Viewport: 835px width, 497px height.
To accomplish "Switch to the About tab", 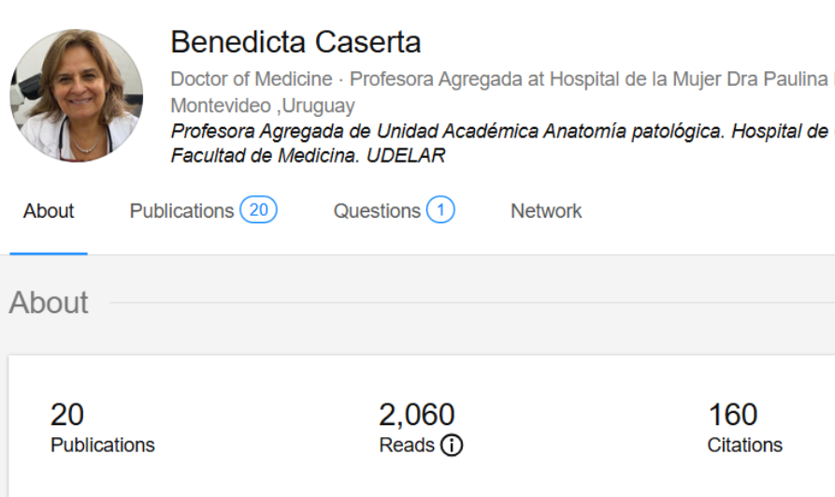I will [x=49, y=211].
